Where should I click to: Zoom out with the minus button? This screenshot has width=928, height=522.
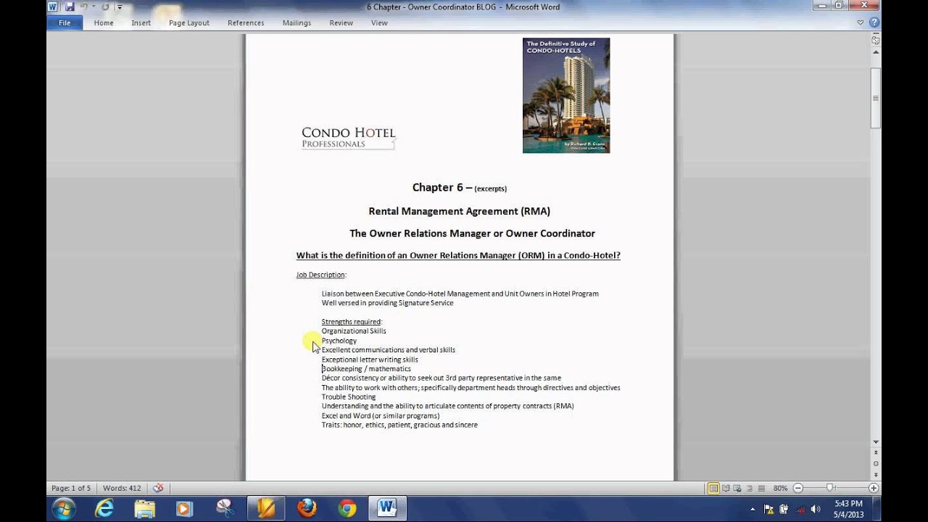click(x=798, y=488)
